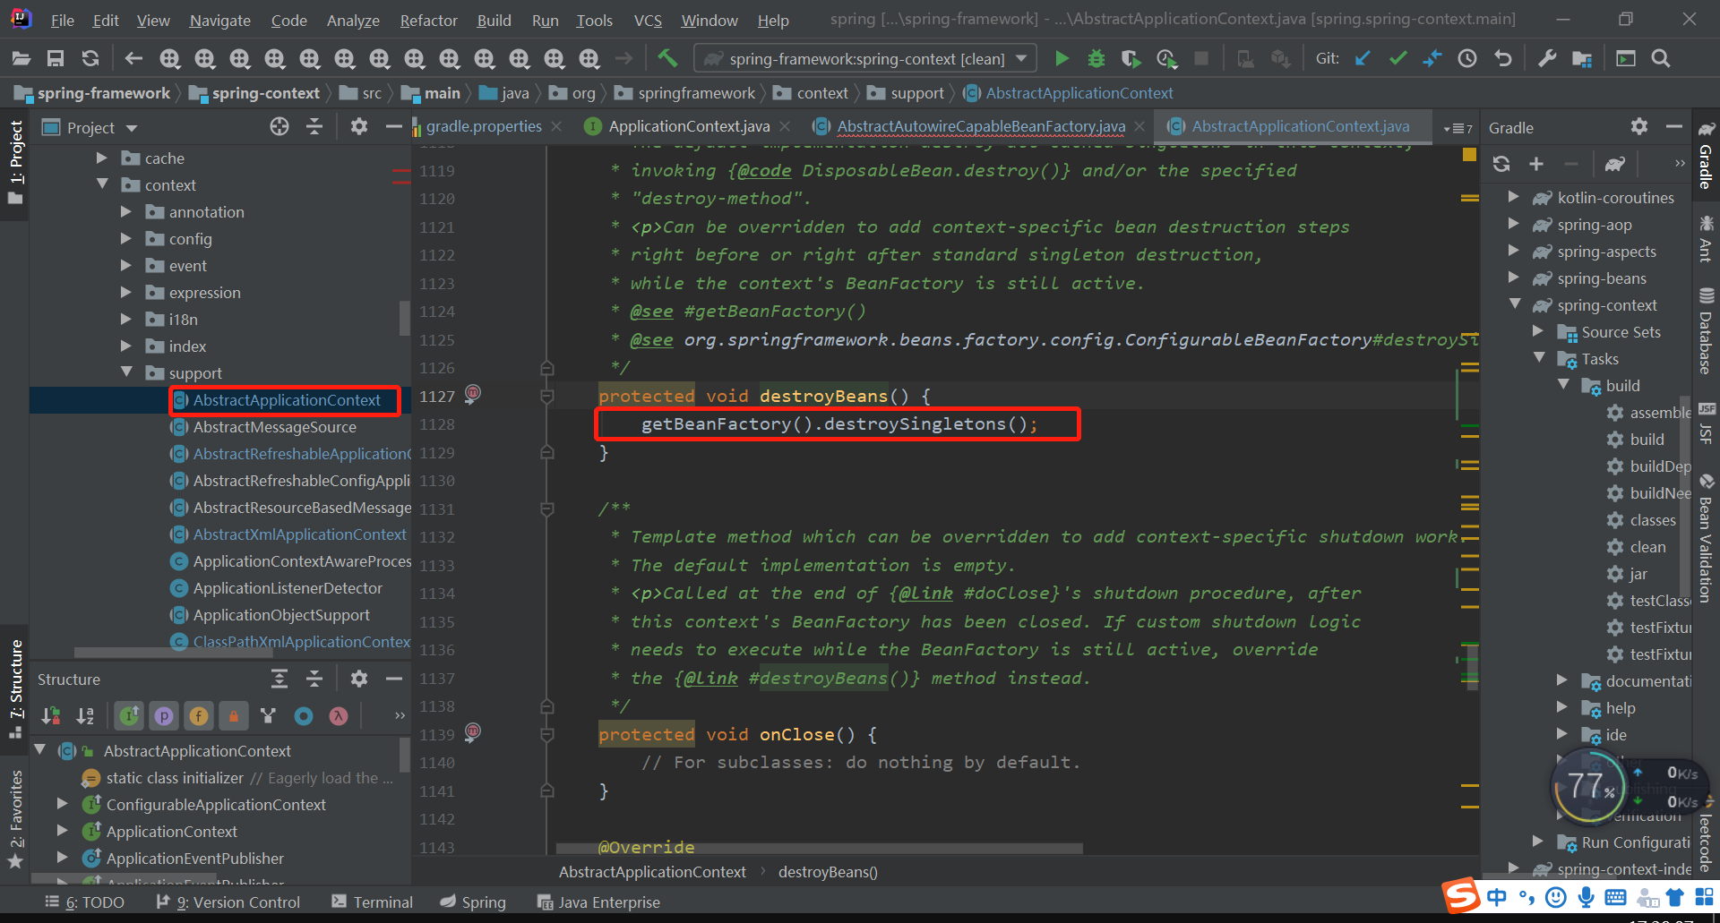Toggle Show Lambdas in Structure panel
The height and width of the screenshot is (923, 1720).
[339, 715]
